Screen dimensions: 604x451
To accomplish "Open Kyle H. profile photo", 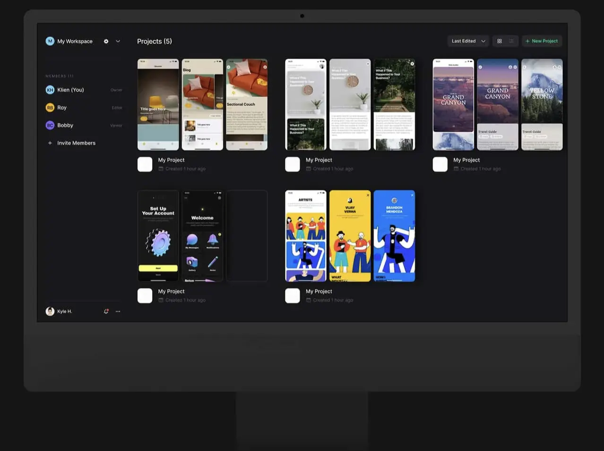I will point(50,311).
